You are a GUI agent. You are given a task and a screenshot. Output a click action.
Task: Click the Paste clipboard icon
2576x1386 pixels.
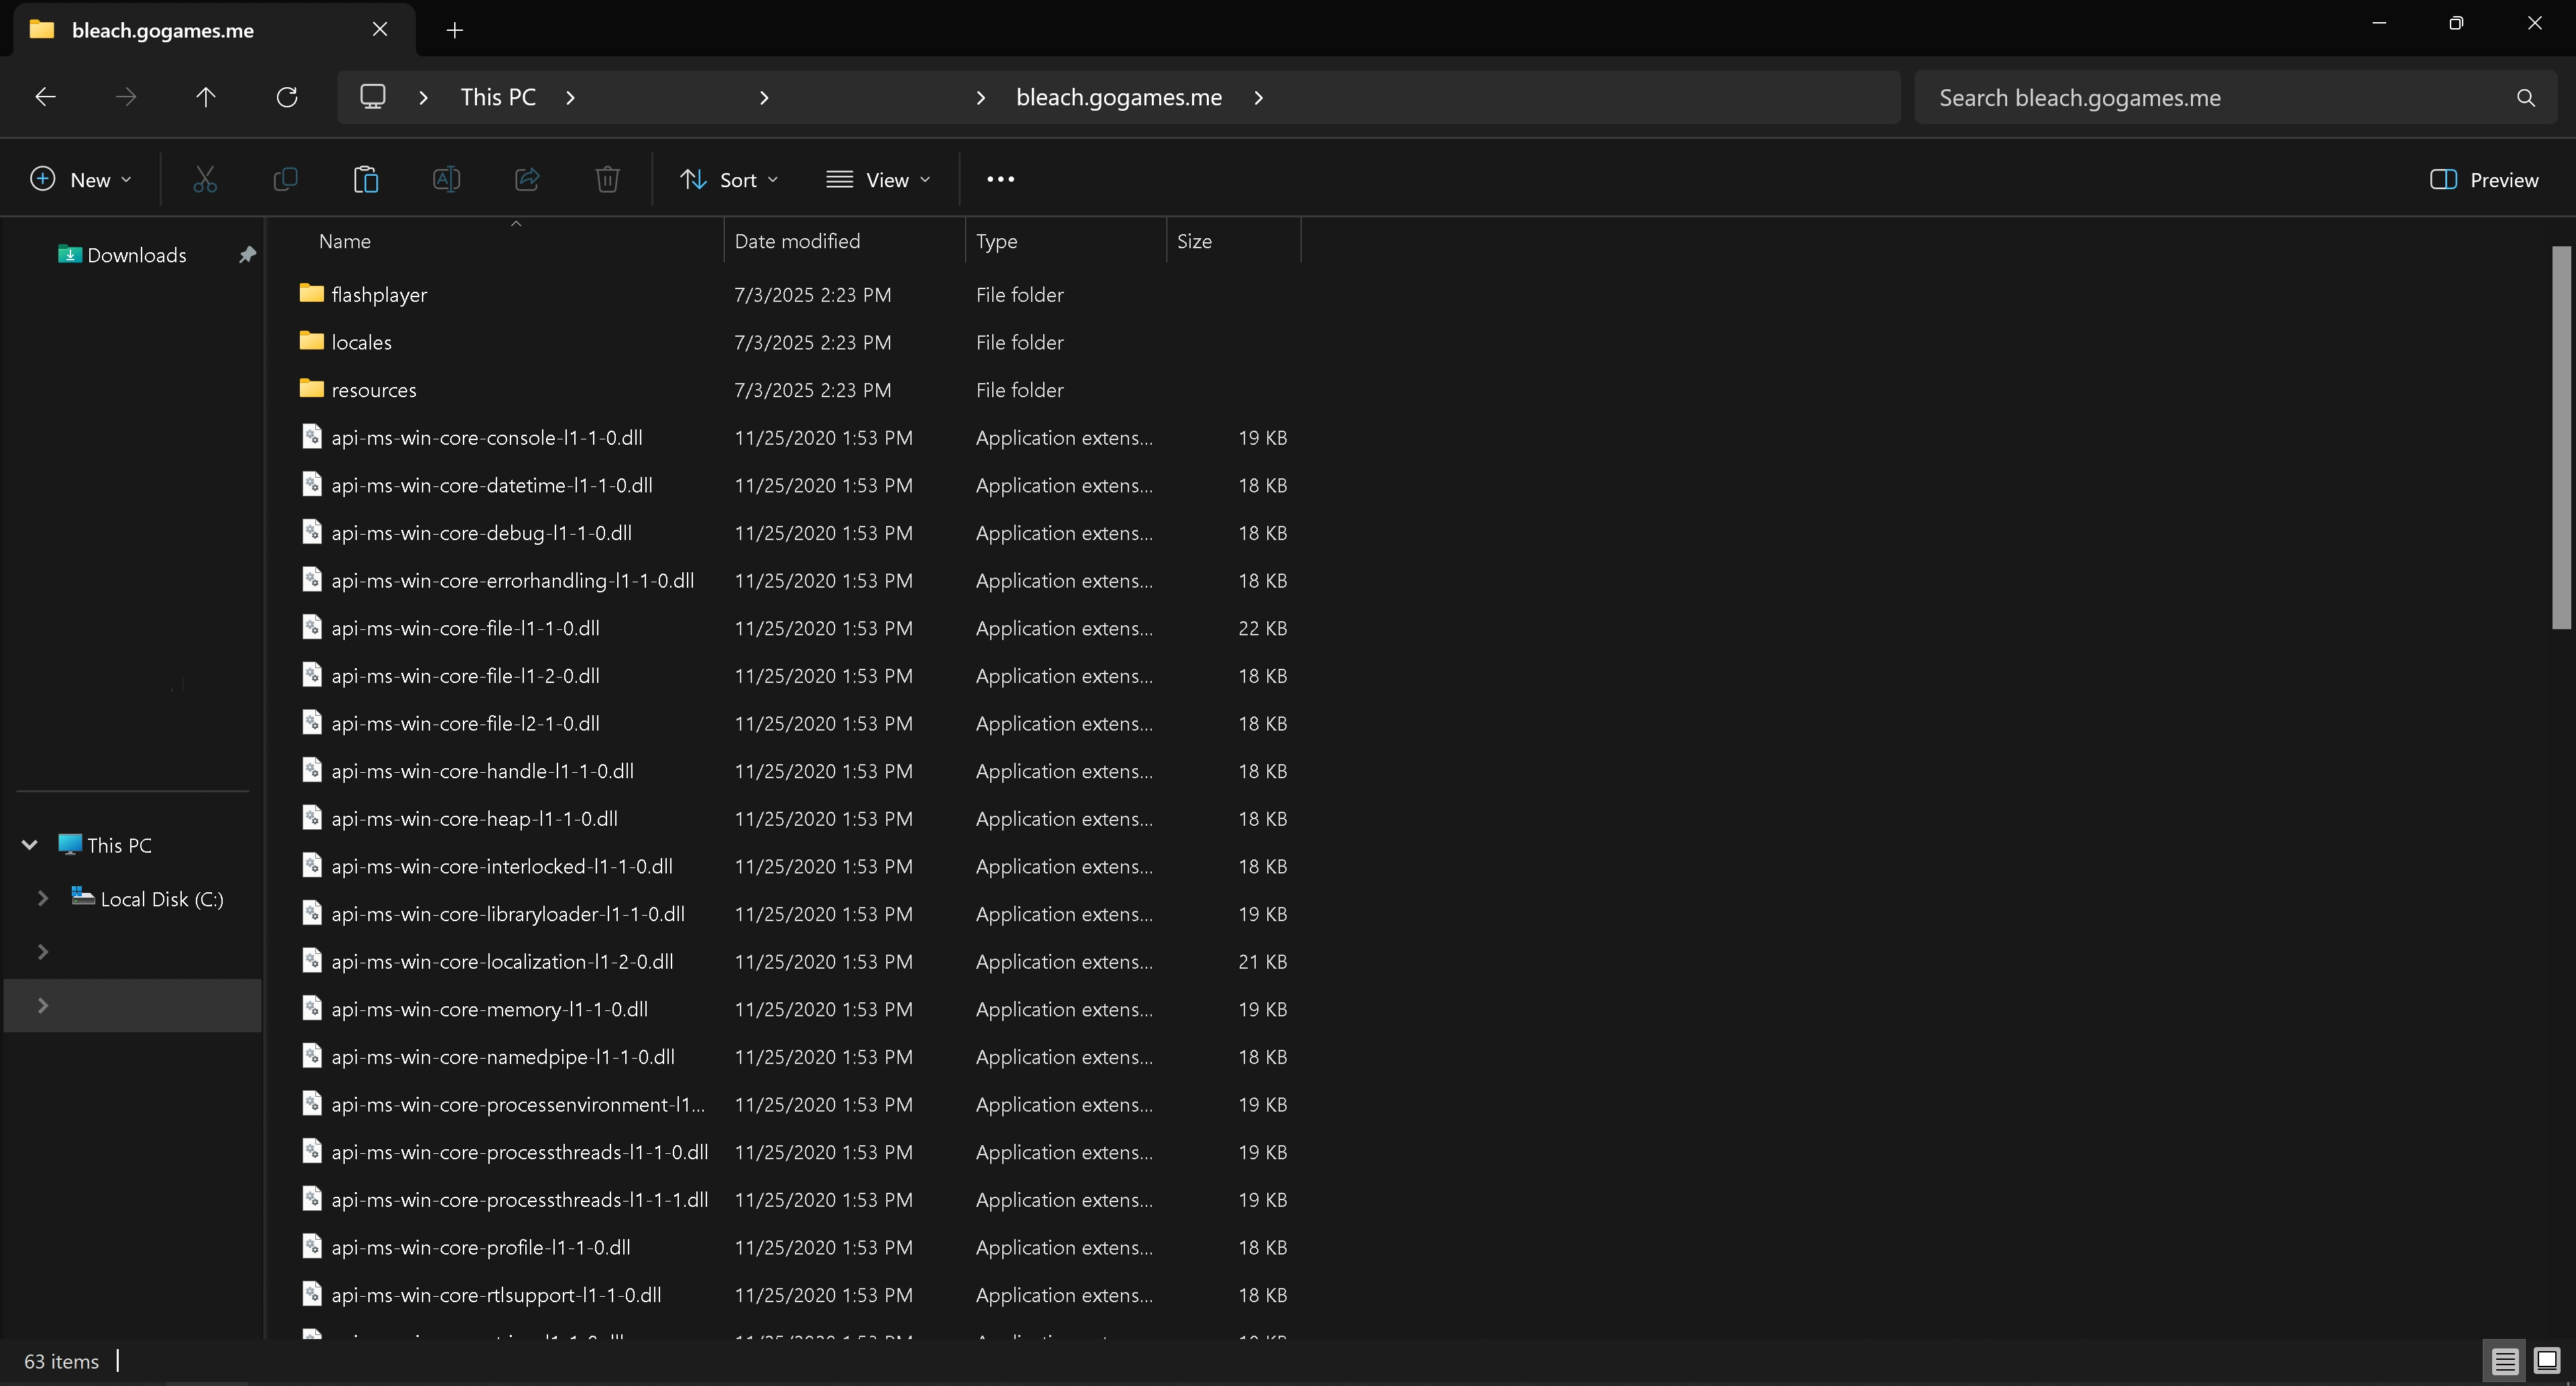[366, 180]
